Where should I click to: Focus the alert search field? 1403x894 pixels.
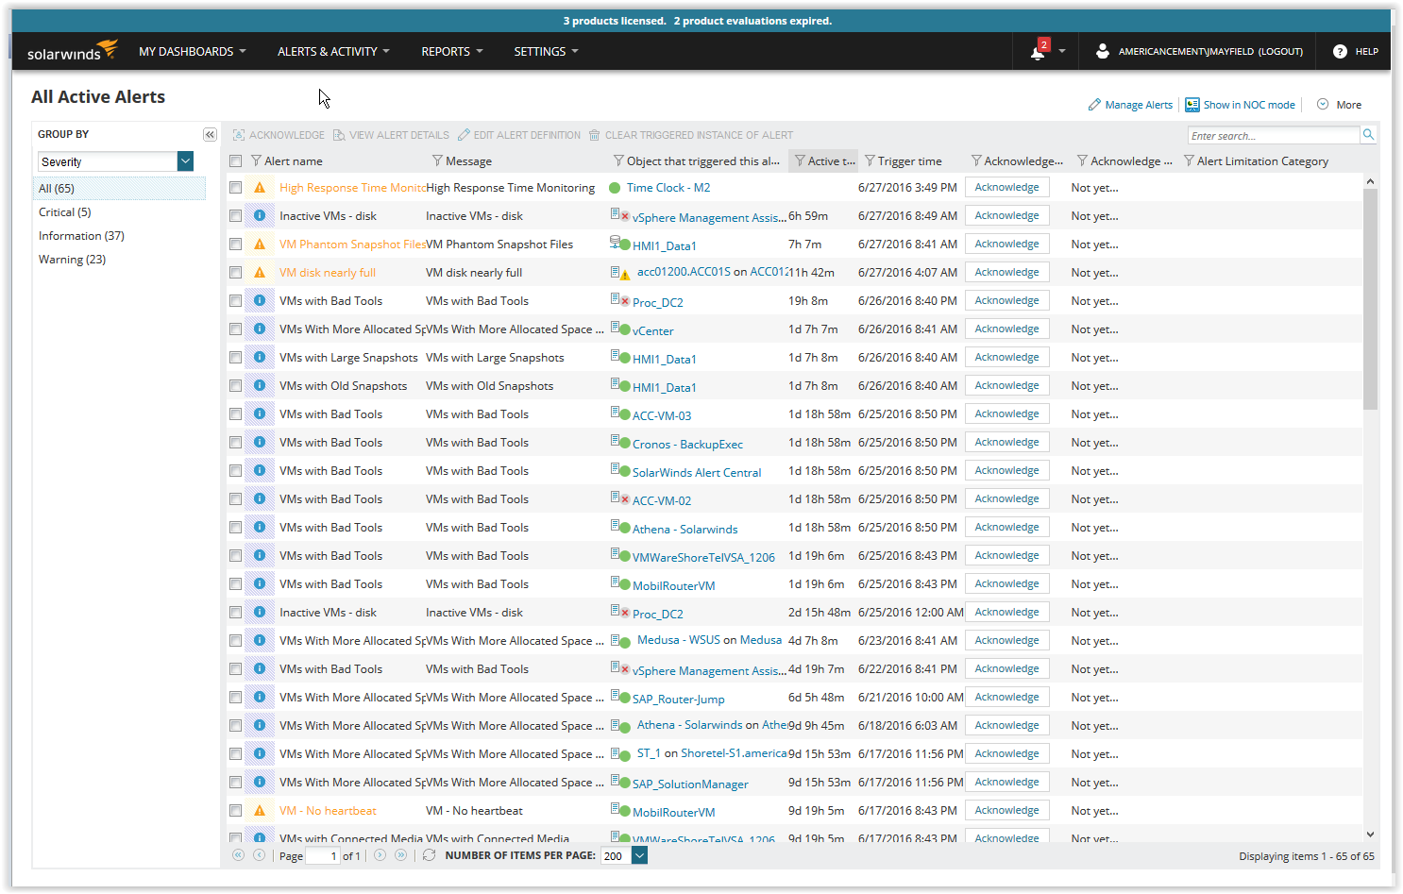point(1274,135)
